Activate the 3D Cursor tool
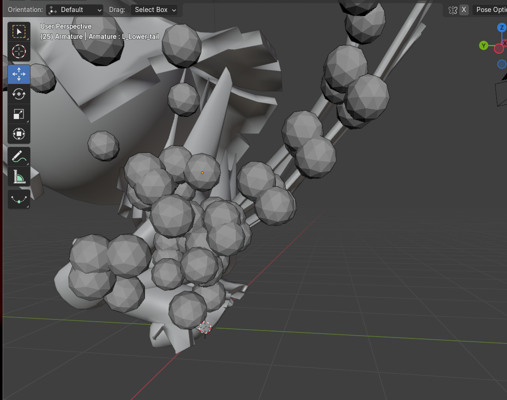This screenshot has height=400, width=507. pyautogui.click(x=19, y=51)
